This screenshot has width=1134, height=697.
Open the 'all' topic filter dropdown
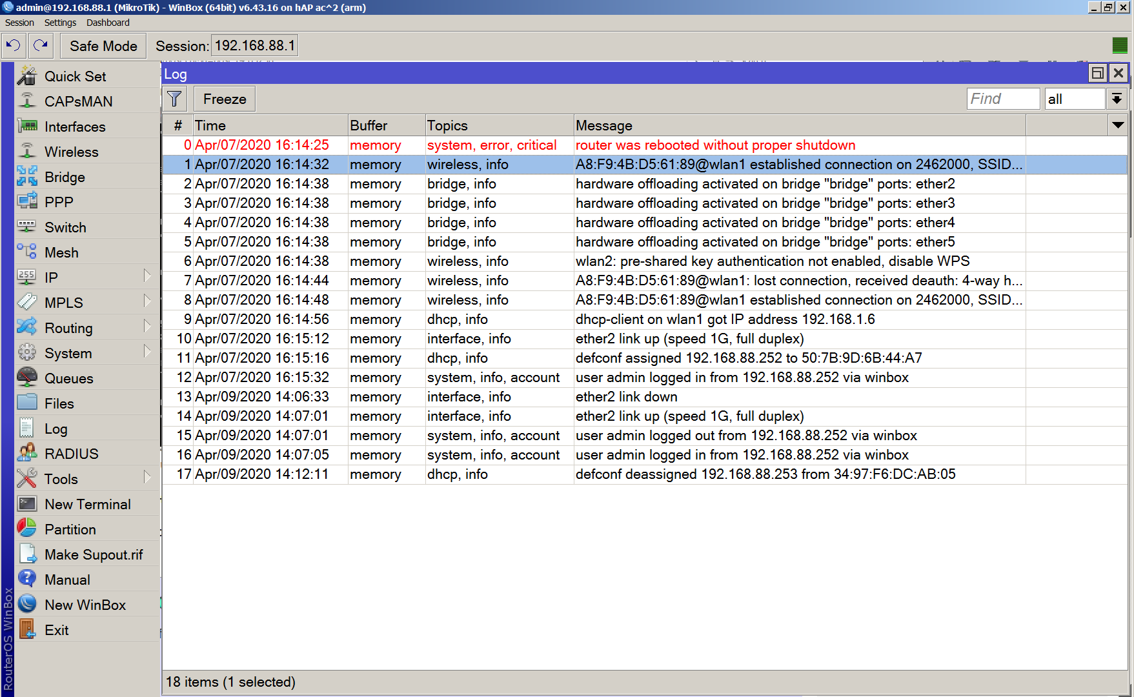(x=1116, y=99)
